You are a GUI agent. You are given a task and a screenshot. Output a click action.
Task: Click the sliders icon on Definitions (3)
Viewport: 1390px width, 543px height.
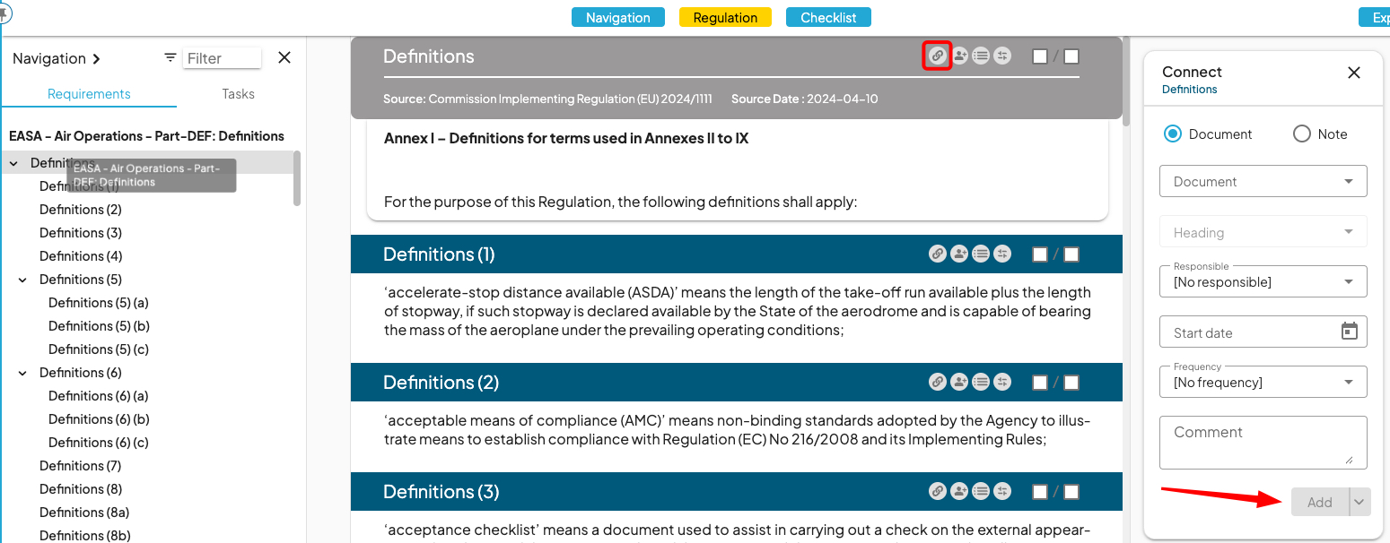pos(1002,492)
